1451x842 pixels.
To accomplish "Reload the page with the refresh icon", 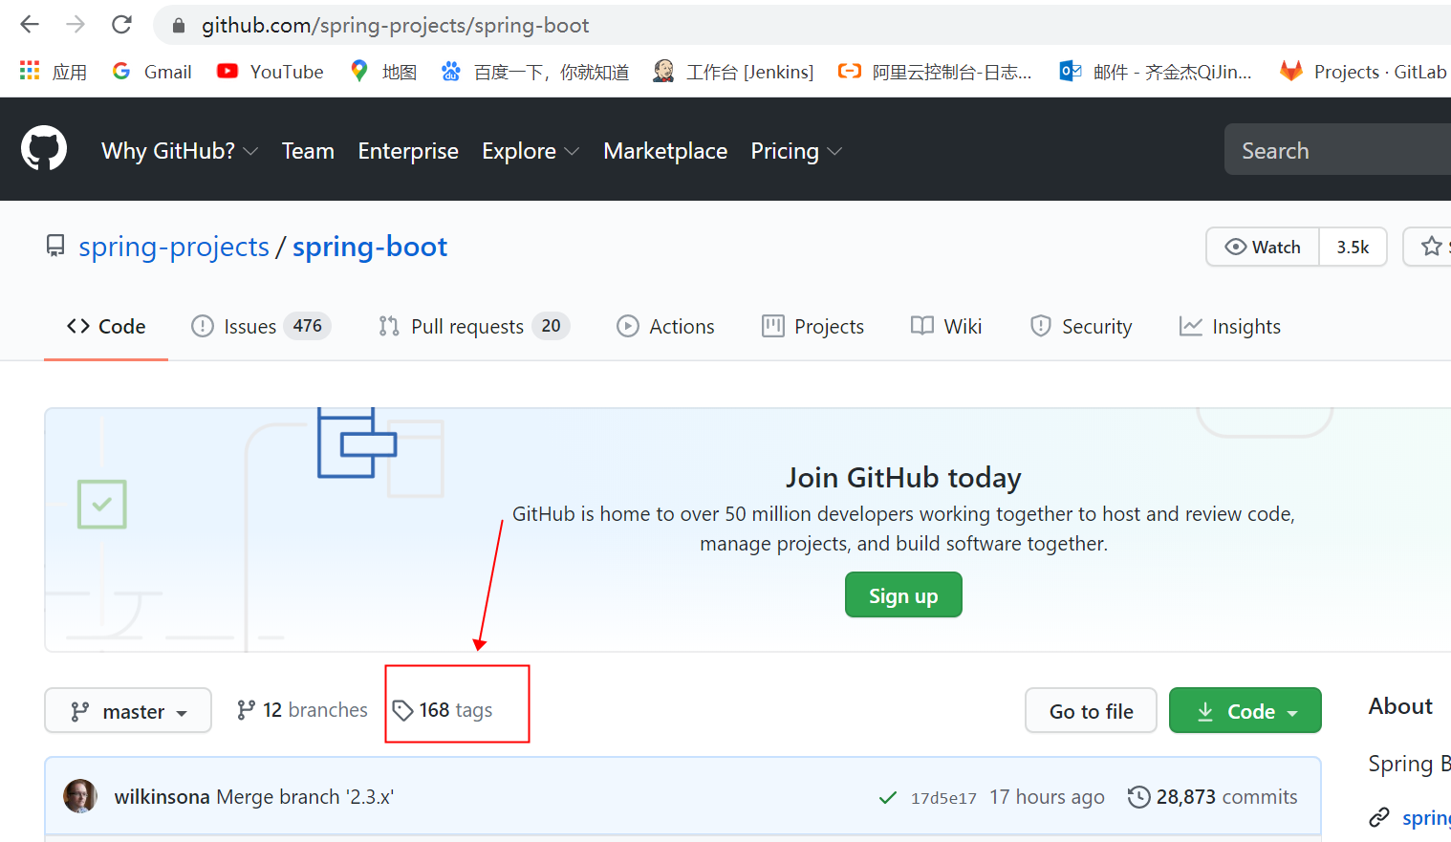I will coord(121,25).
